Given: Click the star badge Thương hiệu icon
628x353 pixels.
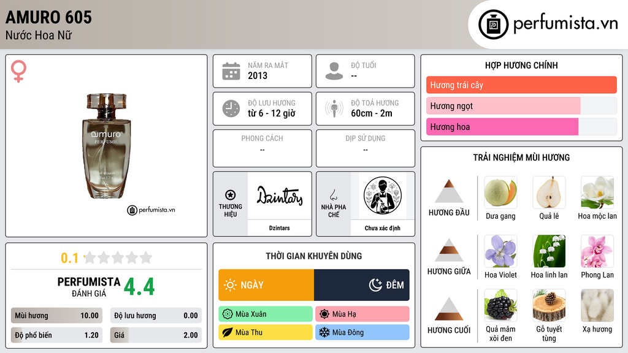Looking at the screenshot, I should (x=231, y=195).
